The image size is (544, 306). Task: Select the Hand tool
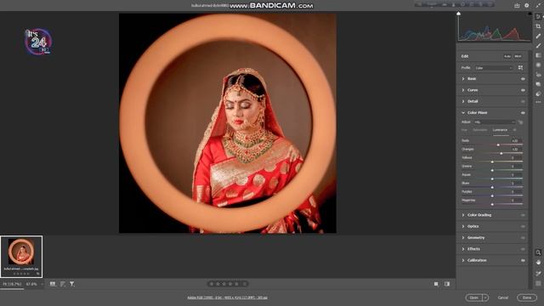pyautogui.click(x=538, y=263)
